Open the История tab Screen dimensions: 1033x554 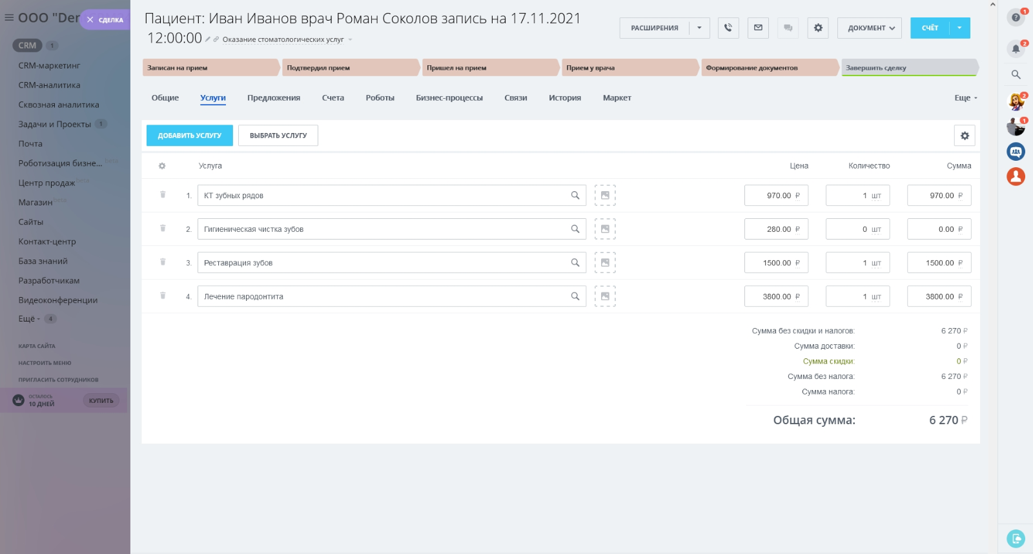tap(564, 98)
